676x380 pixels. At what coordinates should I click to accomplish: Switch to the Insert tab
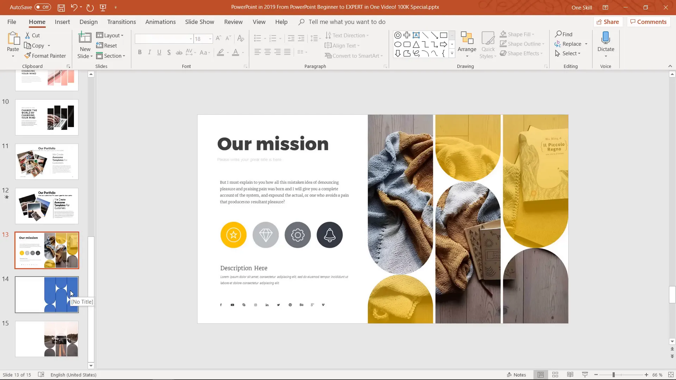(x=62, y=22)
